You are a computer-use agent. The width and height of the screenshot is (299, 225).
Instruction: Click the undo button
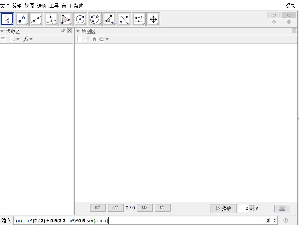274,15
